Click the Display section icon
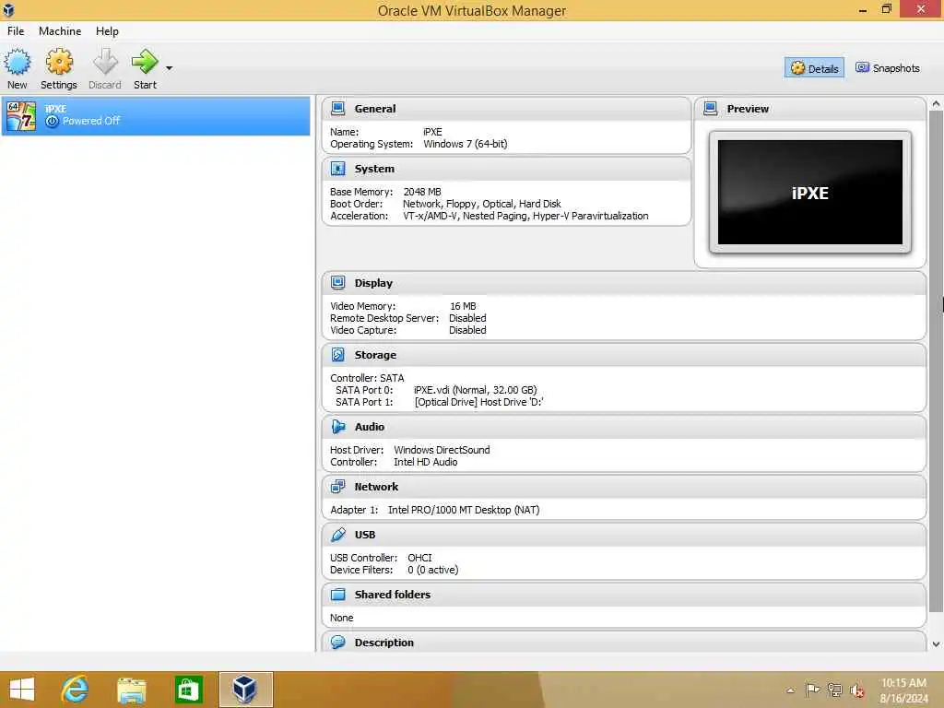The width and height of the screenshot is (944, 708). point(337,283)
